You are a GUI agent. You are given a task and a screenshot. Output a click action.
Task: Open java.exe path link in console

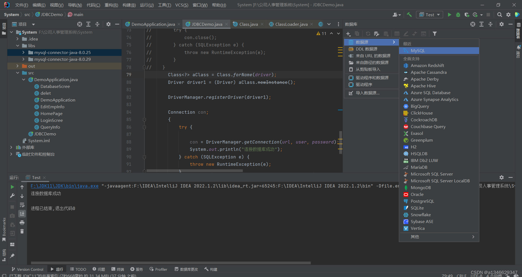[64, 186]
